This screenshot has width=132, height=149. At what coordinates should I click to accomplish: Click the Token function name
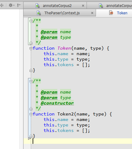(64, 48)
